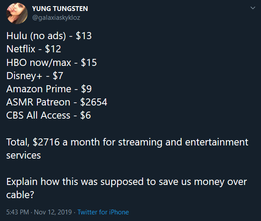Open the tweet options chevron menu
This screenshot has width=261, height=221.
pyautogui.click(x=253, y=8)
